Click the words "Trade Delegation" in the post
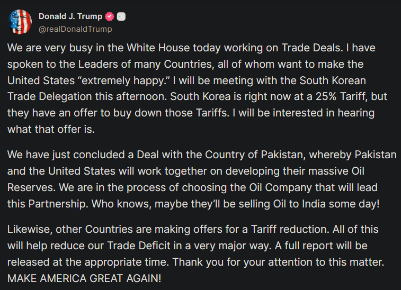 pyautogui.click(x=50, y=97)
